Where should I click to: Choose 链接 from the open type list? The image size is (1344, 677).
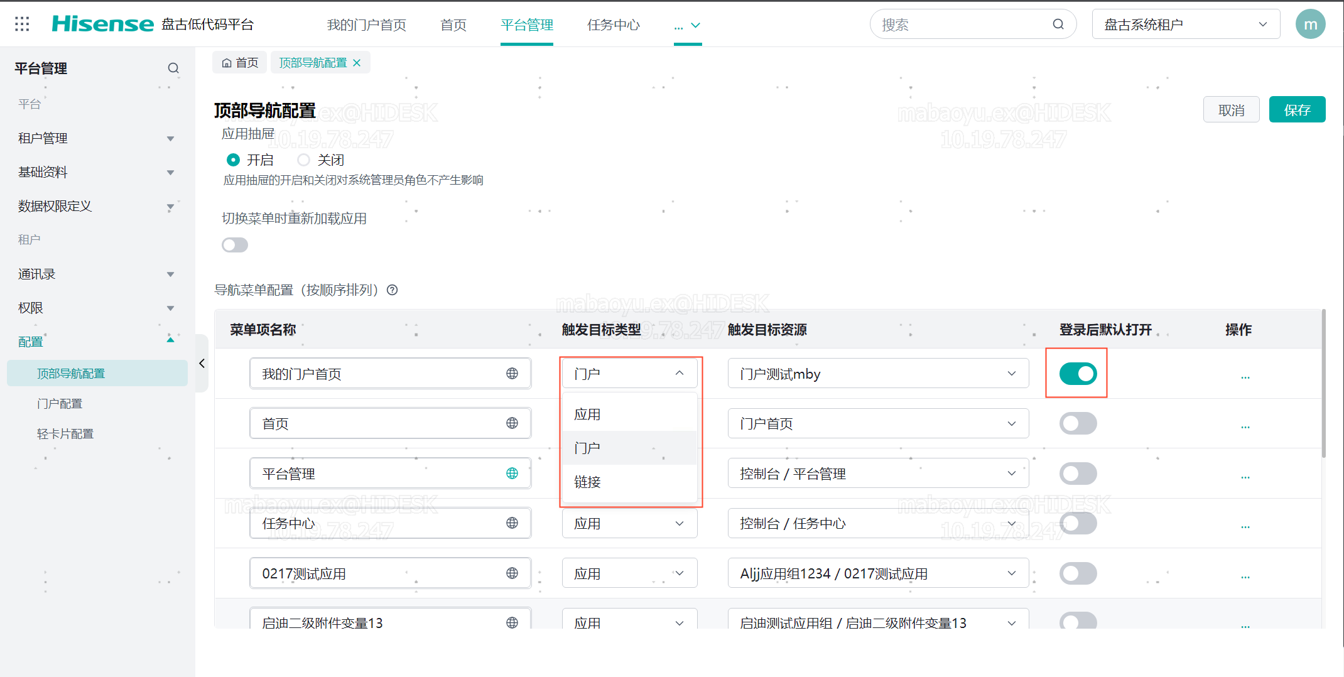click(x=588, y=482)
